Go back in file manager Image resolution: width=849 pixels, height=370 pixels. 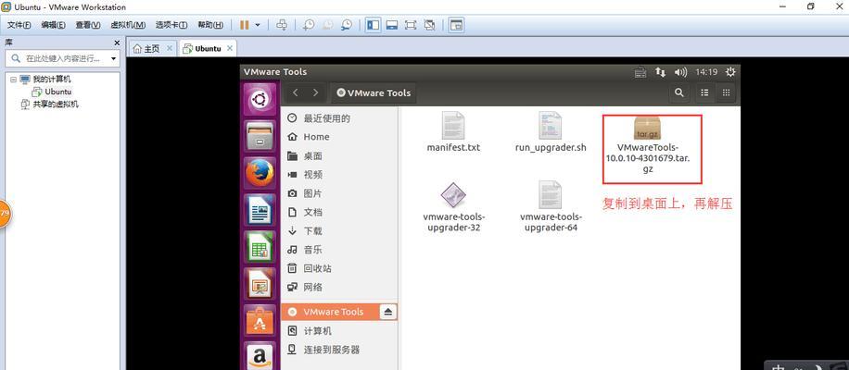(x=296, y=92)
